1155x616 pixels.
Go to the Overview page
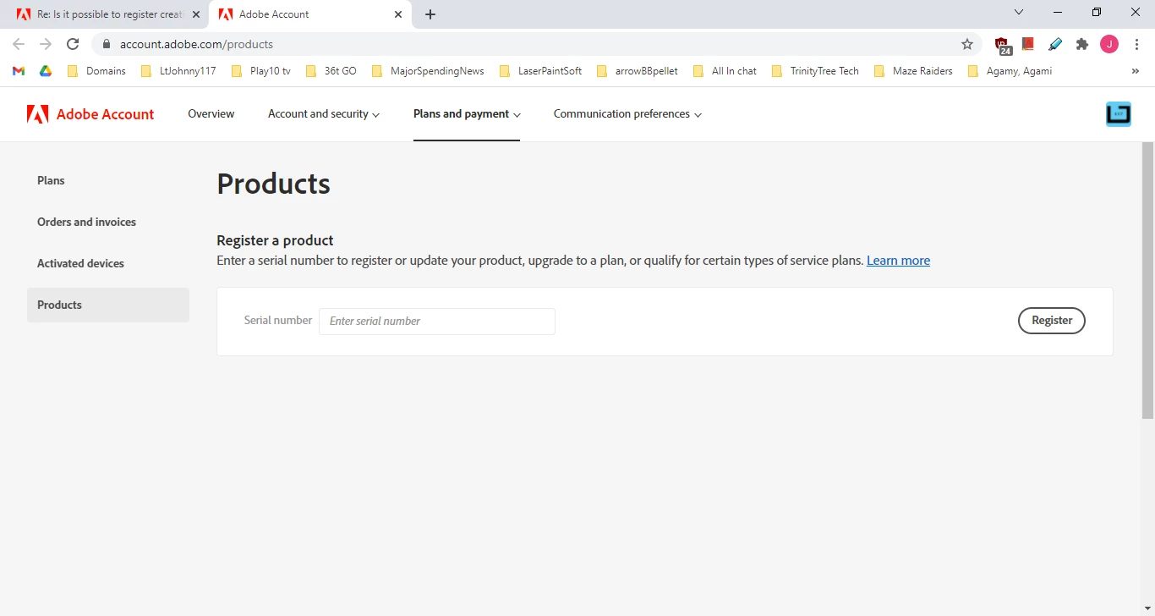click(x=211, y=114)
